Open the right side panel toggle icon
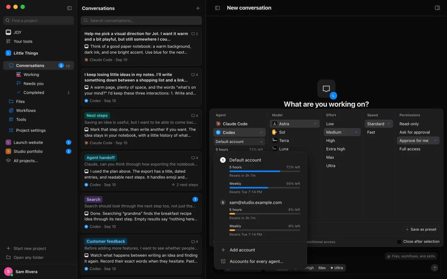 pos(437,8)
